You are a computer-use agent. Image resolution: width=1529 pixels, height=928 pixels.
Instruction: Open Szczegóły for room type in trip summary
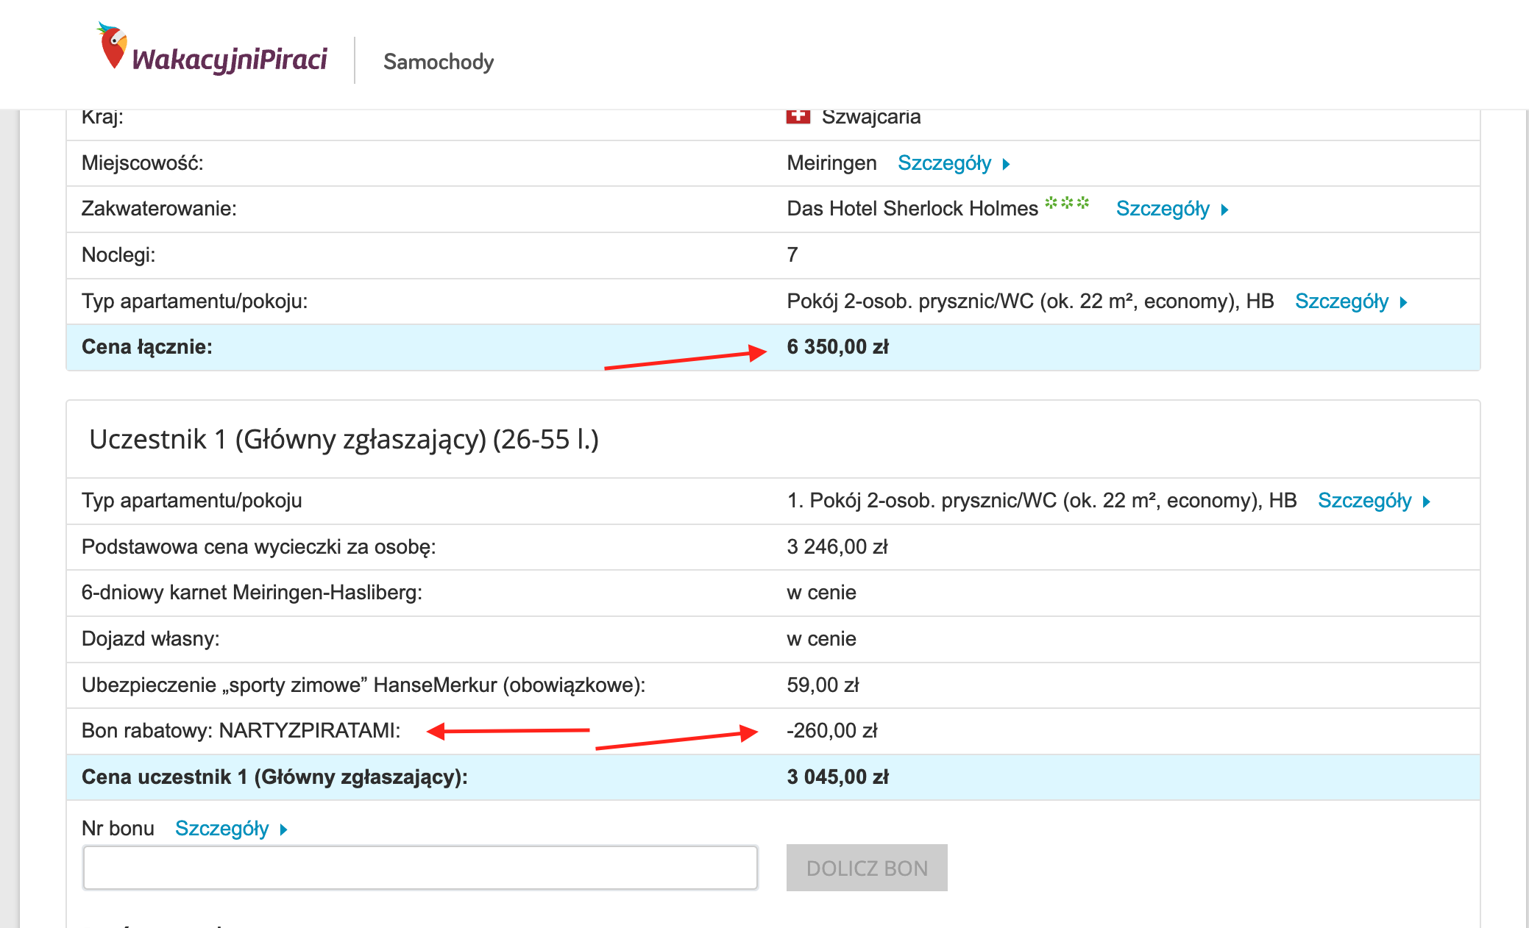pyautogui.click(x=1341, y=301)
